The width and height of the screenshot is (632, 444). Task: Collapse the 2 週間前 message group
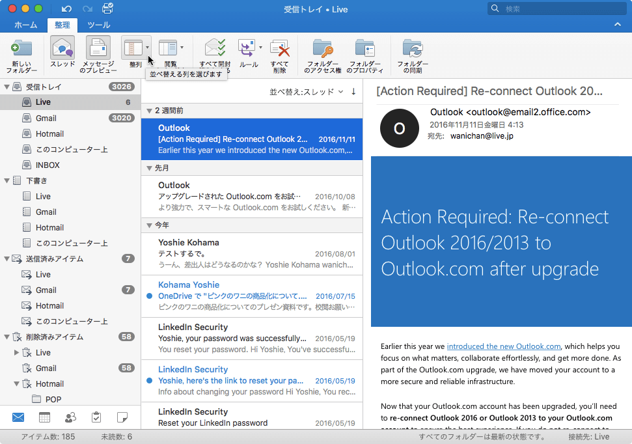[149, 111]
